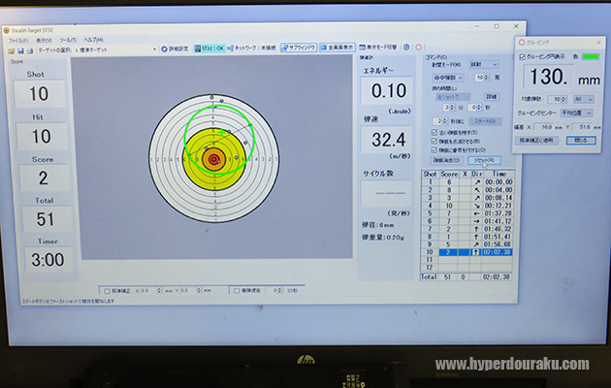611x388 pixels.
Task: Toggle the number bullet marks checkbox
Action: click(434, 150)
